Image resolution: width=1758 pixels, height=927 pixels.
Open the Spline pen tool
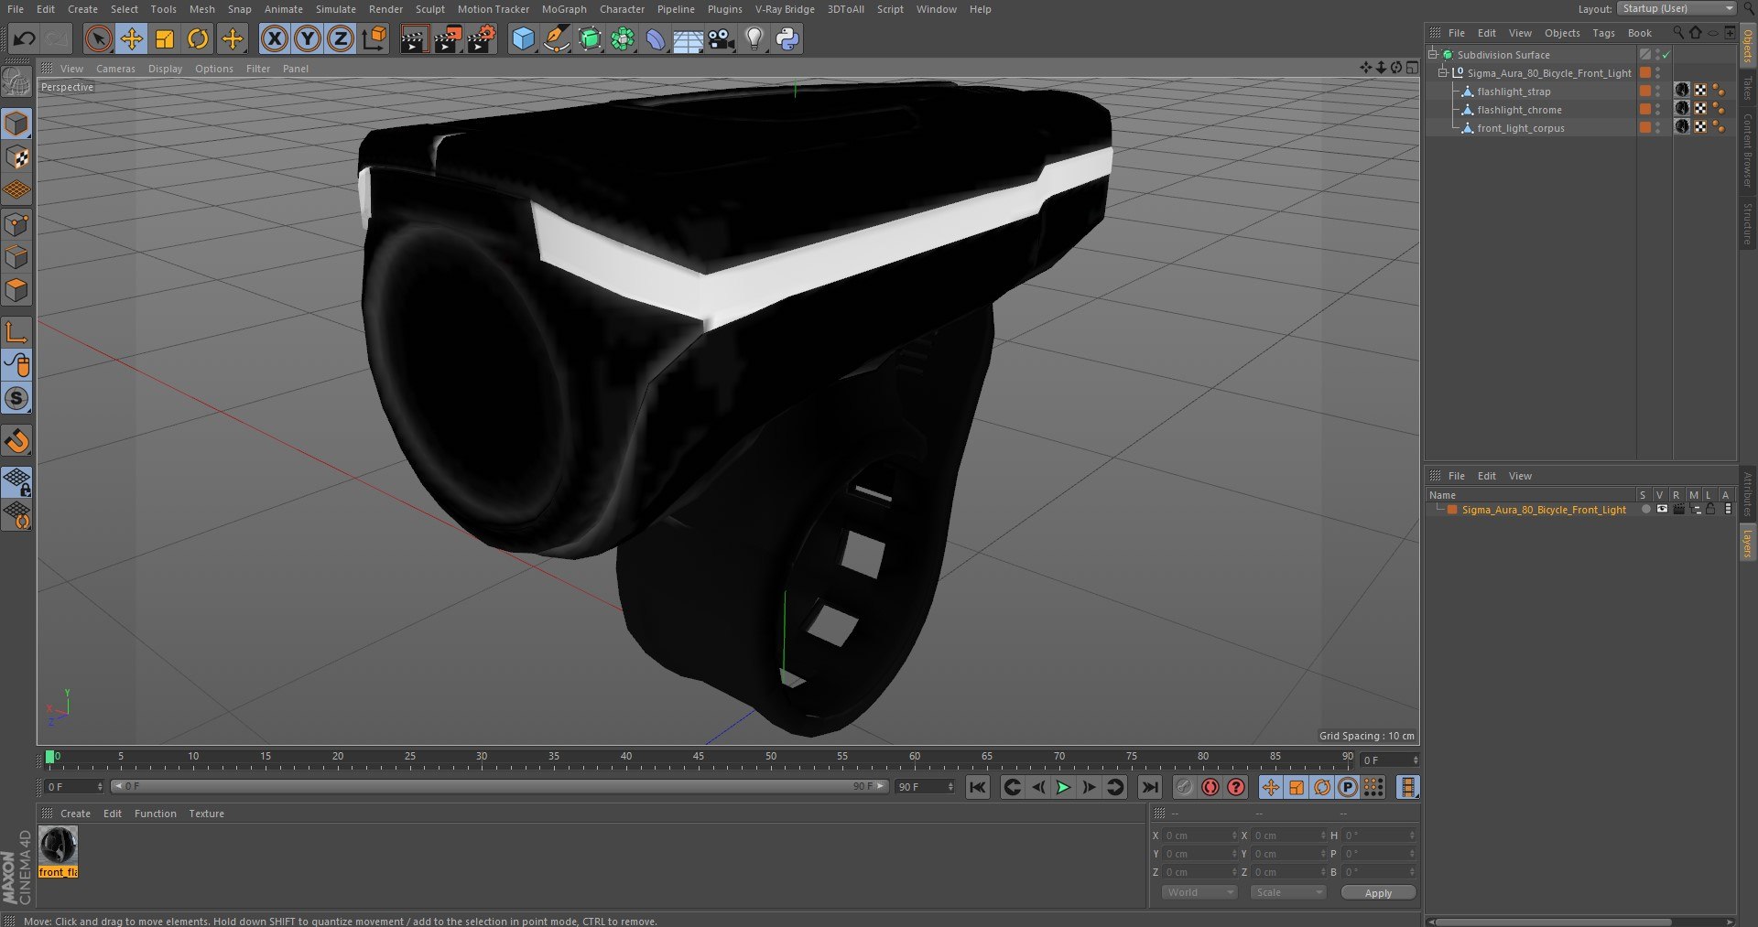(x=556, y=38)
